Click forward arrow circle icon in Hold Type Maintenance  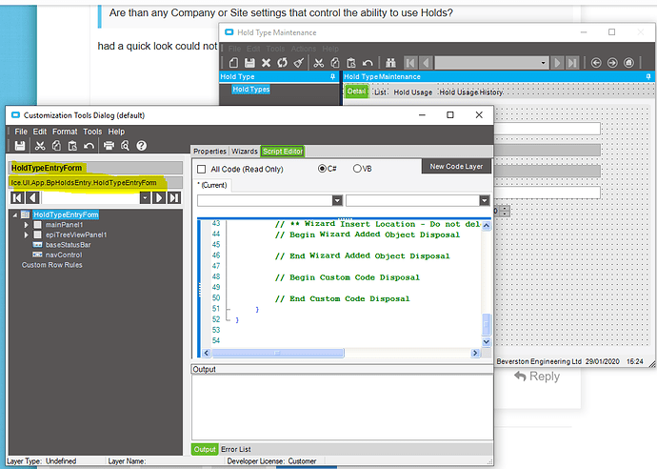[x=612, y=63]
